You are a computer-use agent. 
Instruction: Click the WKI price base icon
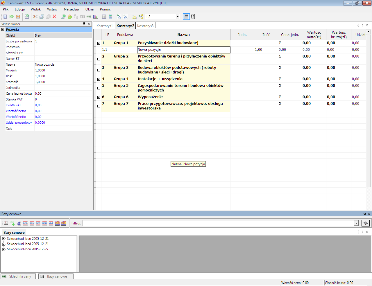[x=51, y=223]
